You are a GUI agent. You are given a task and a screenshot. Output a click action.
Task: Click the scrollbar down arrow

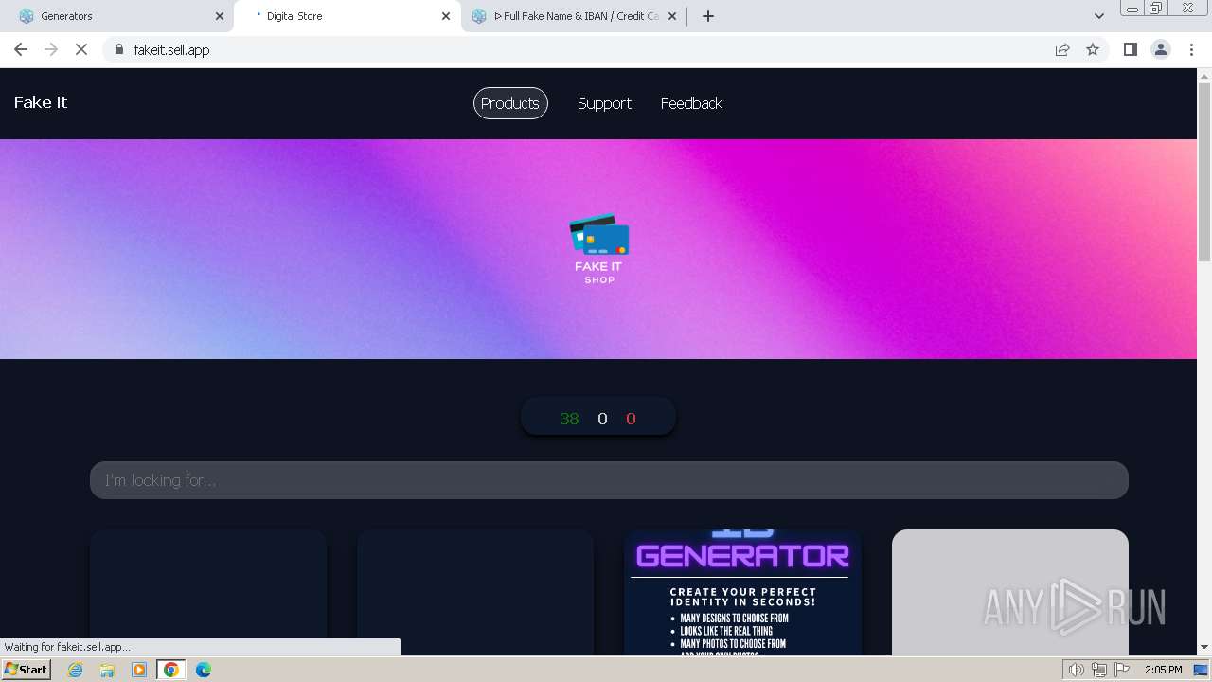tap(1204, 648)
